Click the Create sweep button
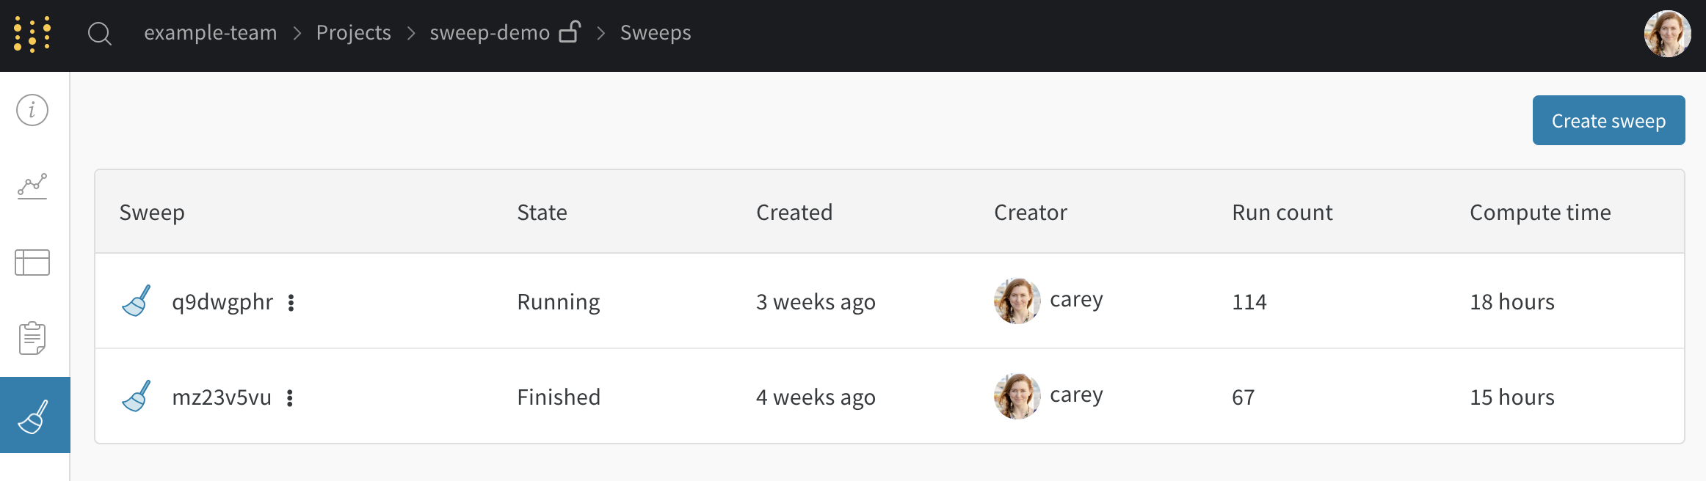Viewport: 1706px width, 481px height. (x=1608, y=120)
